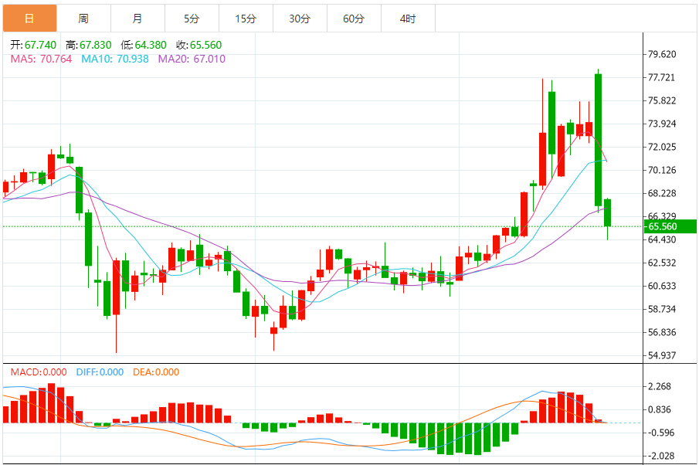Click the 72.025 price axis label
This screenshot has height=465, width=699.
pos(662,147)
